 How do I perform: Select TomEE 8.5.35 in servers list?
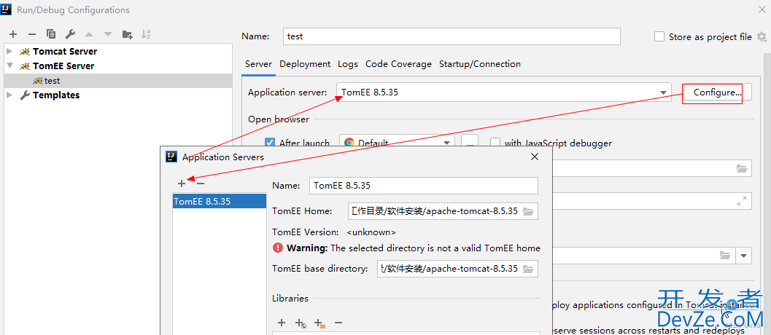220,201
